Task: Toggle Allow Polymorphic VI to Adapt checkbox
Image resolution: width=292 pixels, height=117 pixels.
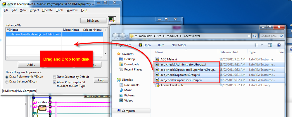Action: (x=54, y=82)
